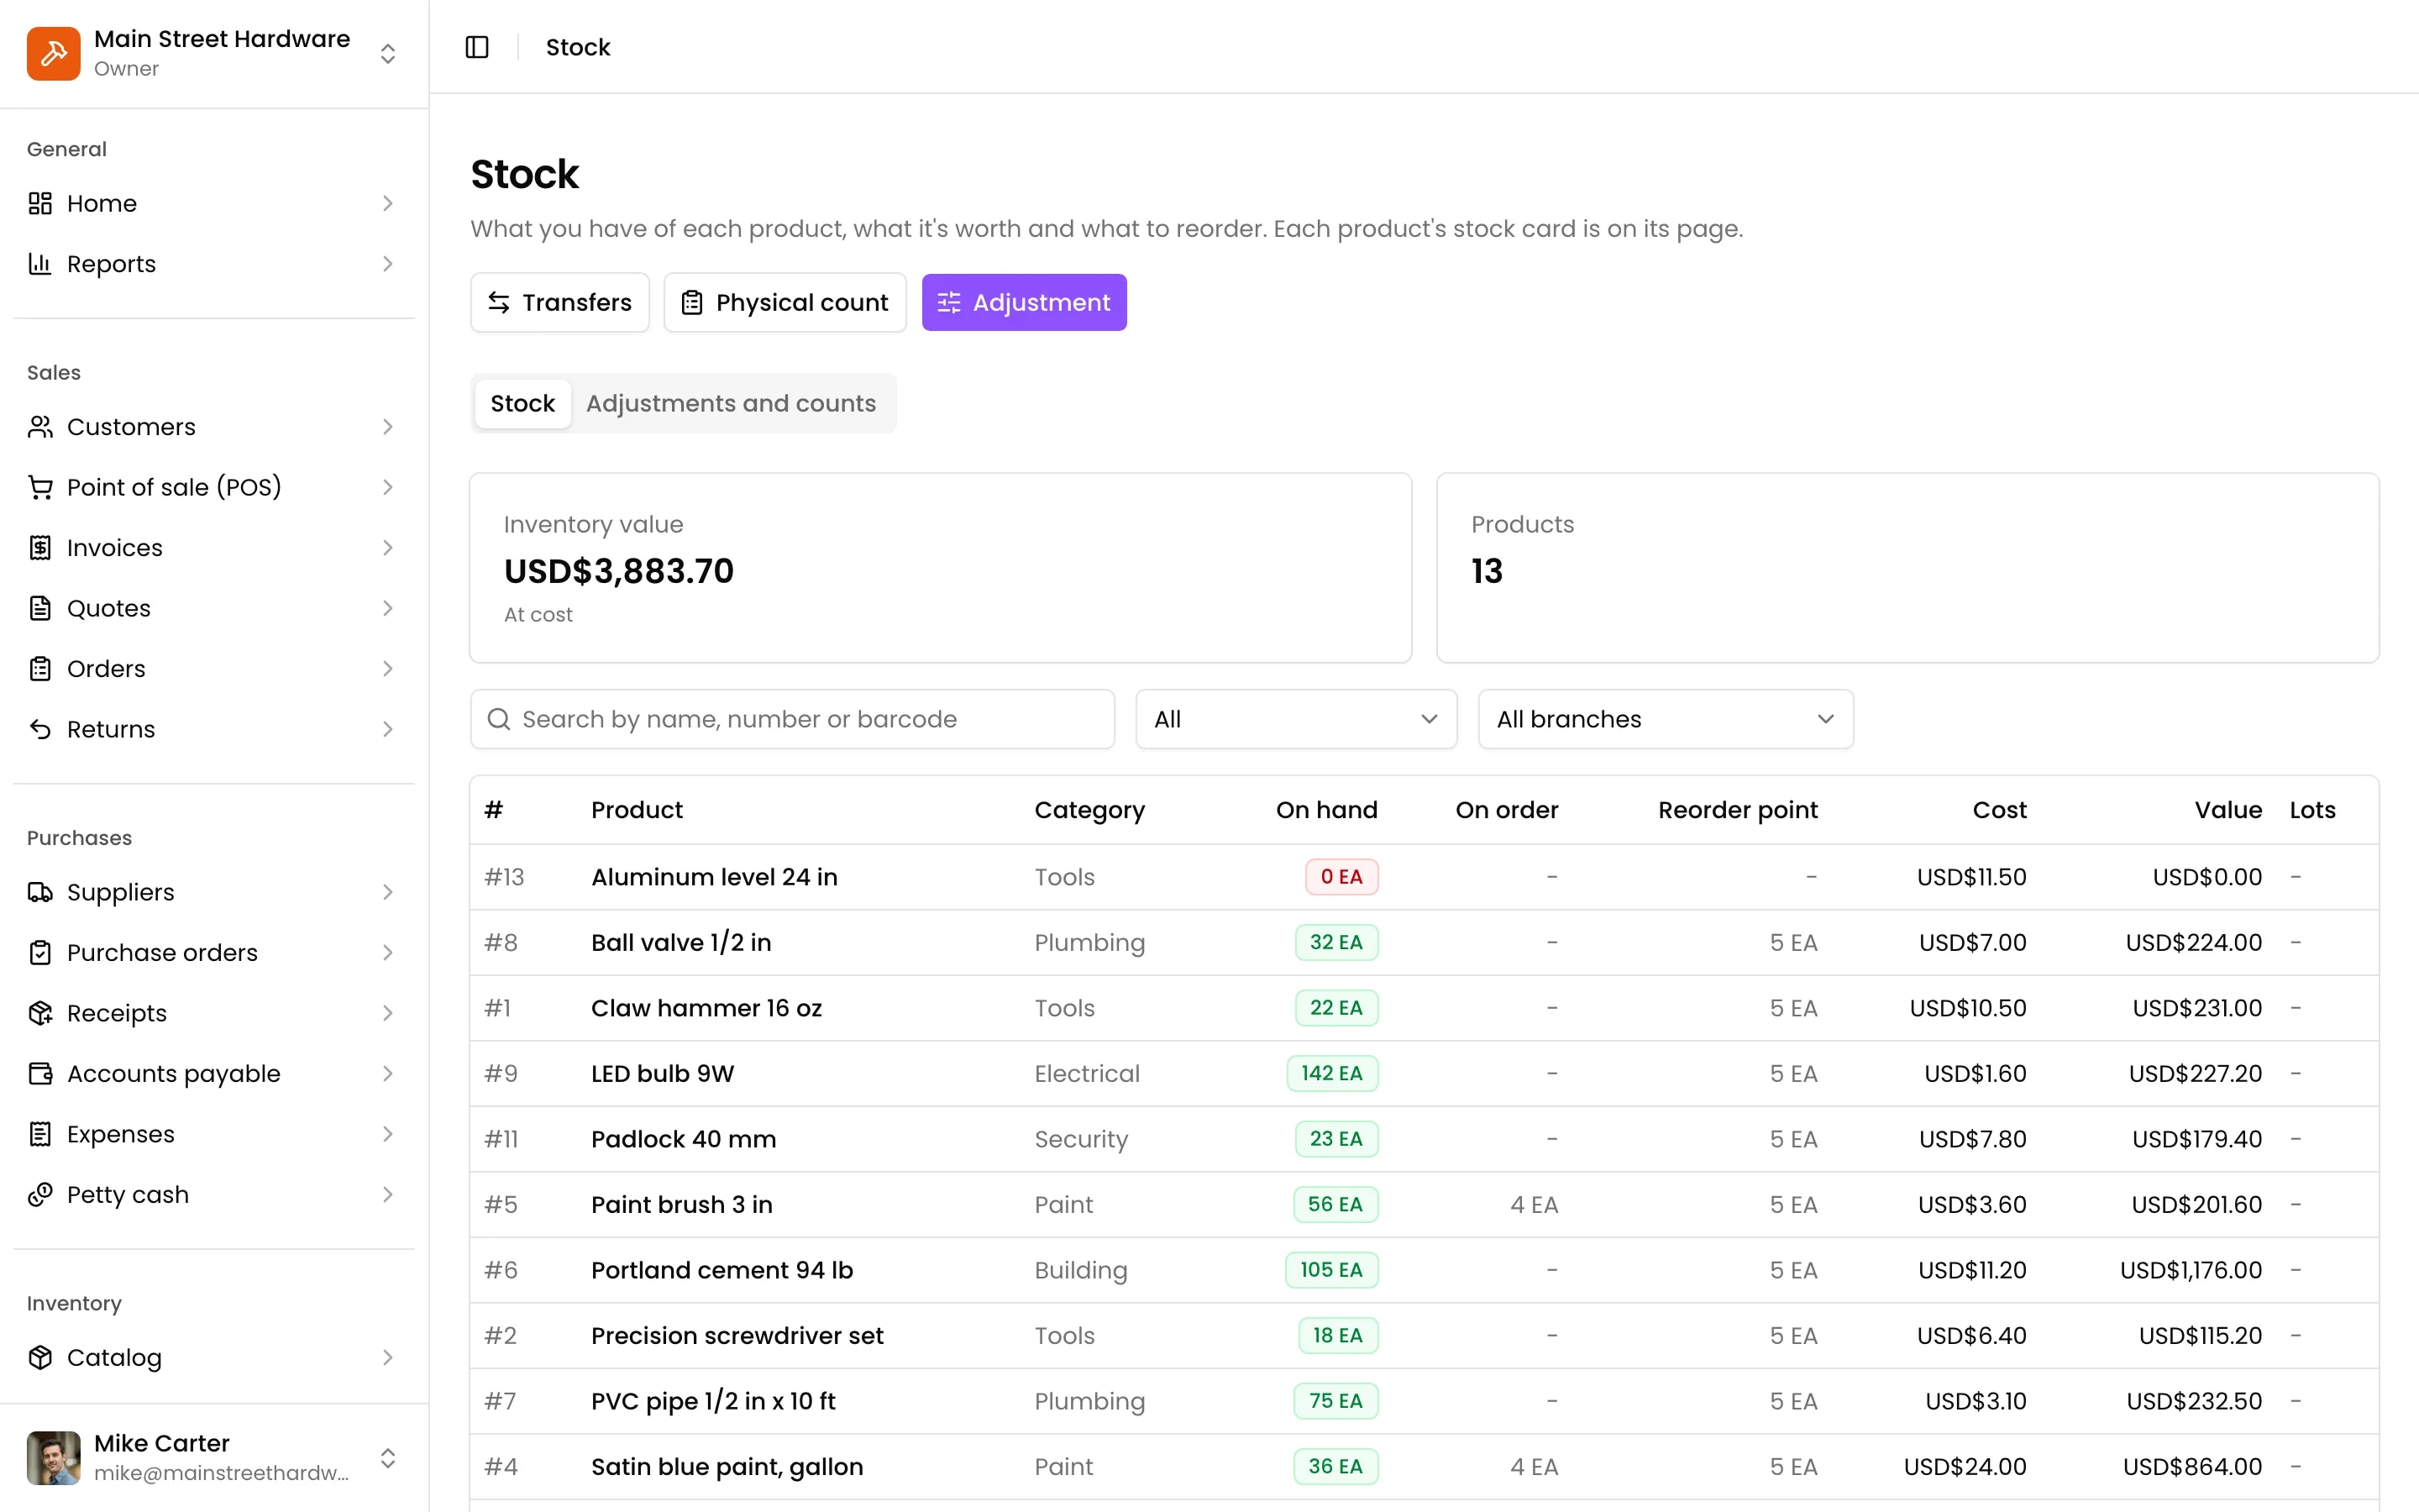Click the Main Street Hardware logo icon

(54, 53)
